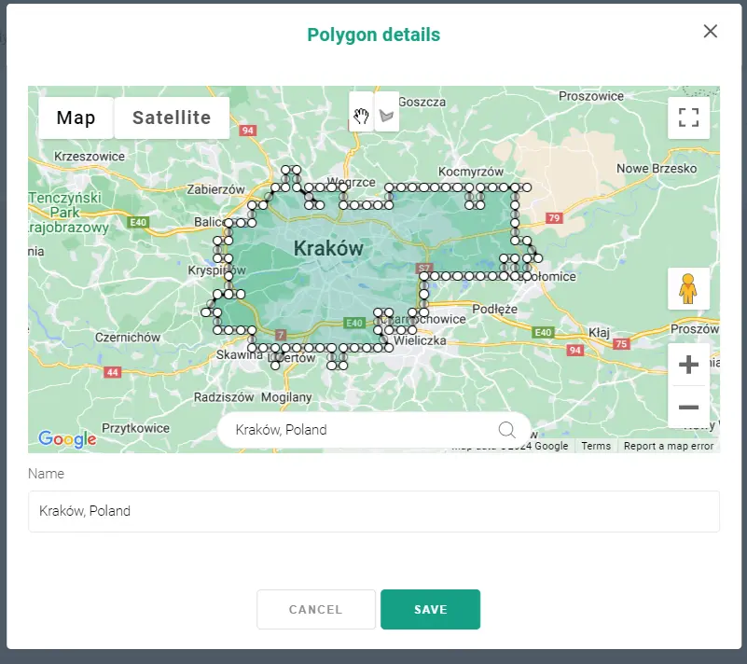This screenshot has width=747, height=664.
Task: Click the Czernichów map label
Action: tap(127, 338)
